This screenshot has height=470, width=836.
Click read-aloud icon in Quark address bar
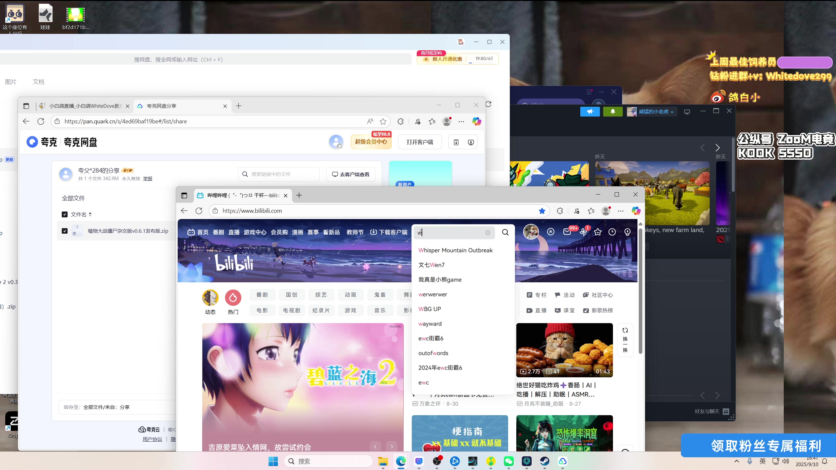[370, 121]
